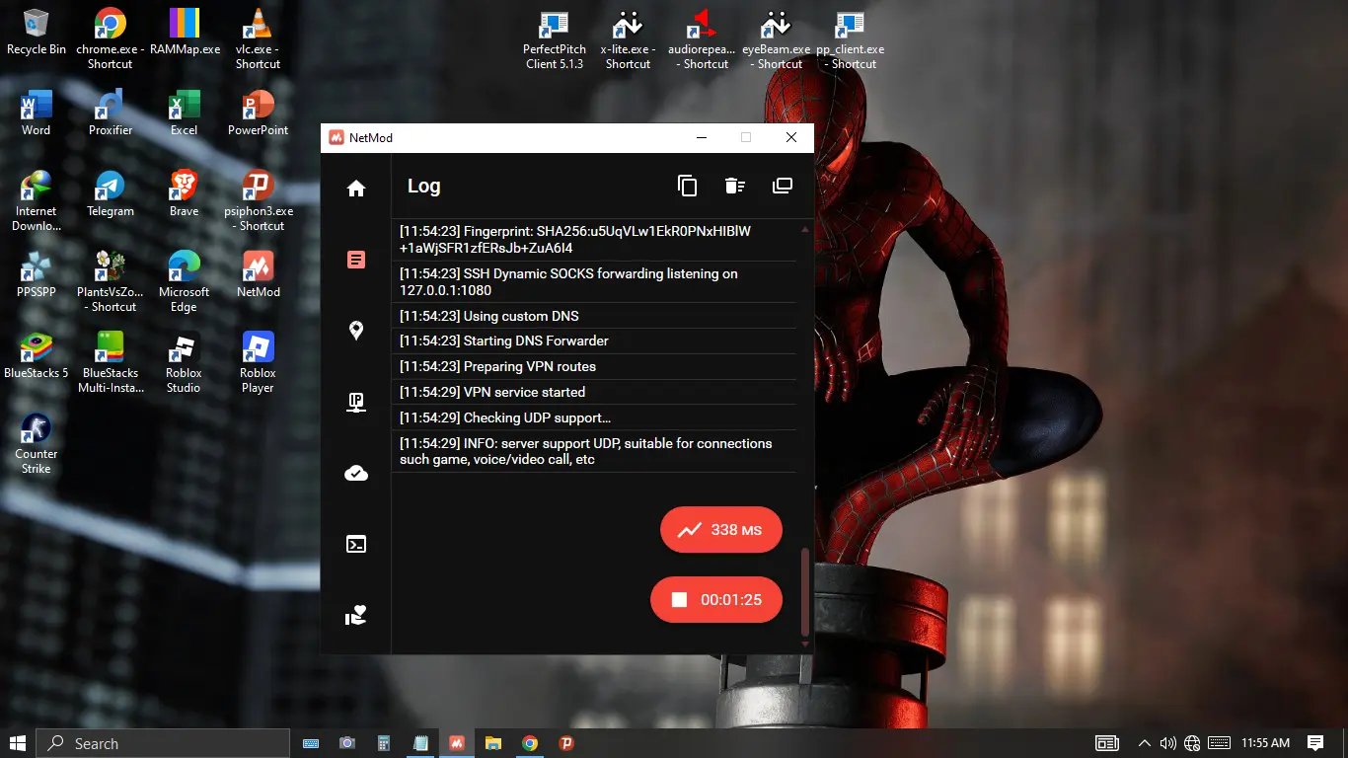Open the notification center in the taskbar
1348x758 pixels.
coord(1315,743)
